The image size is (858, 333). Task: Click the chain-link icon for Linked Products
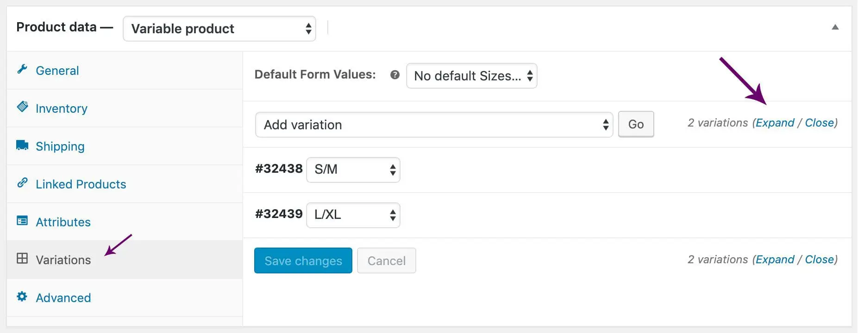pyautogui.click(x=22, y=183)
